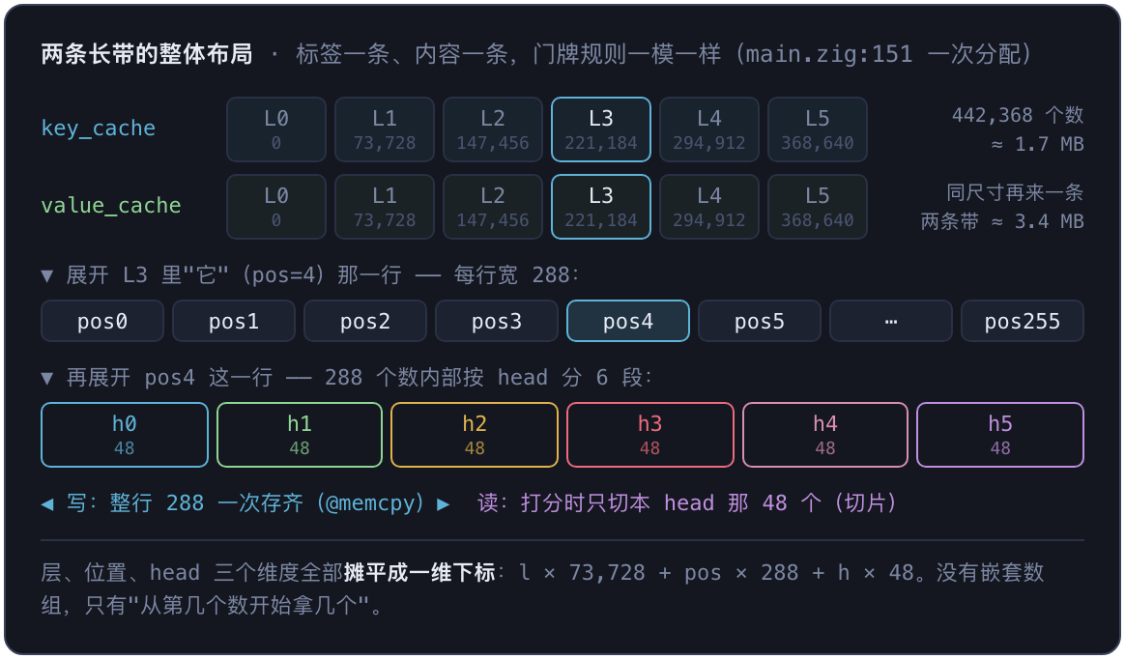Choose the pos2 cell

pyautogui.click(x=365, y=321)
